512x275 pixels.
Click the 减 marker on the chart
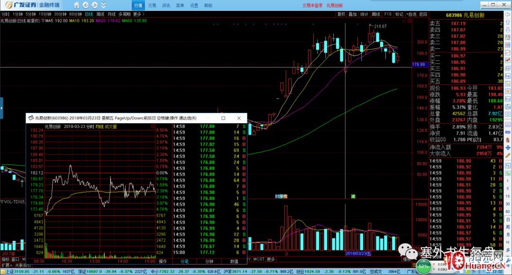[353, 196]
